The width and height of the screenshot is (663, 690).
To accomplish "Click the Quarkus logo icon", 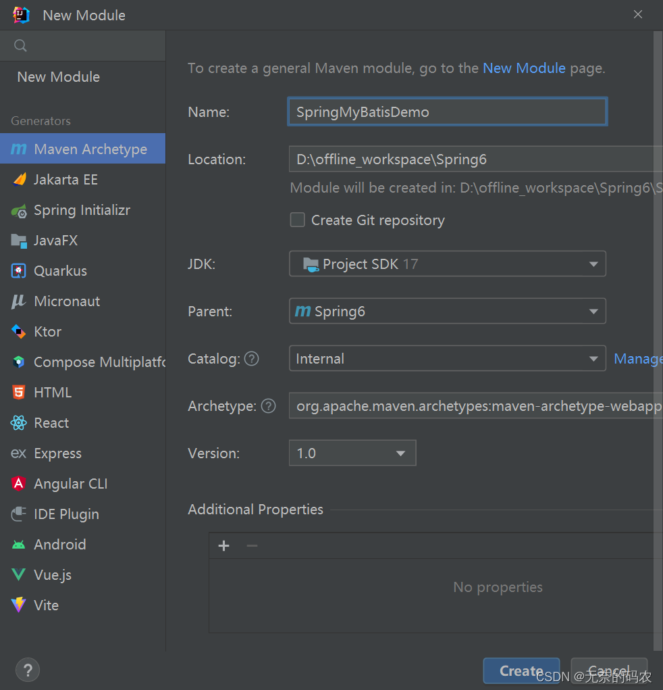I will pos(18,271).
